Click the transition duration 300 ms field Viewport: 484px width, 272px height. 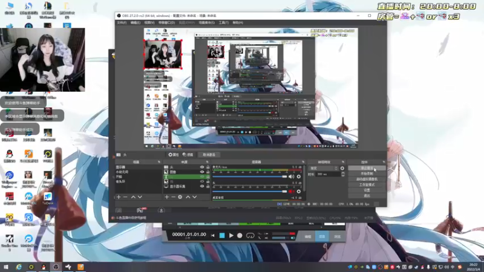(x=328, y=174)
